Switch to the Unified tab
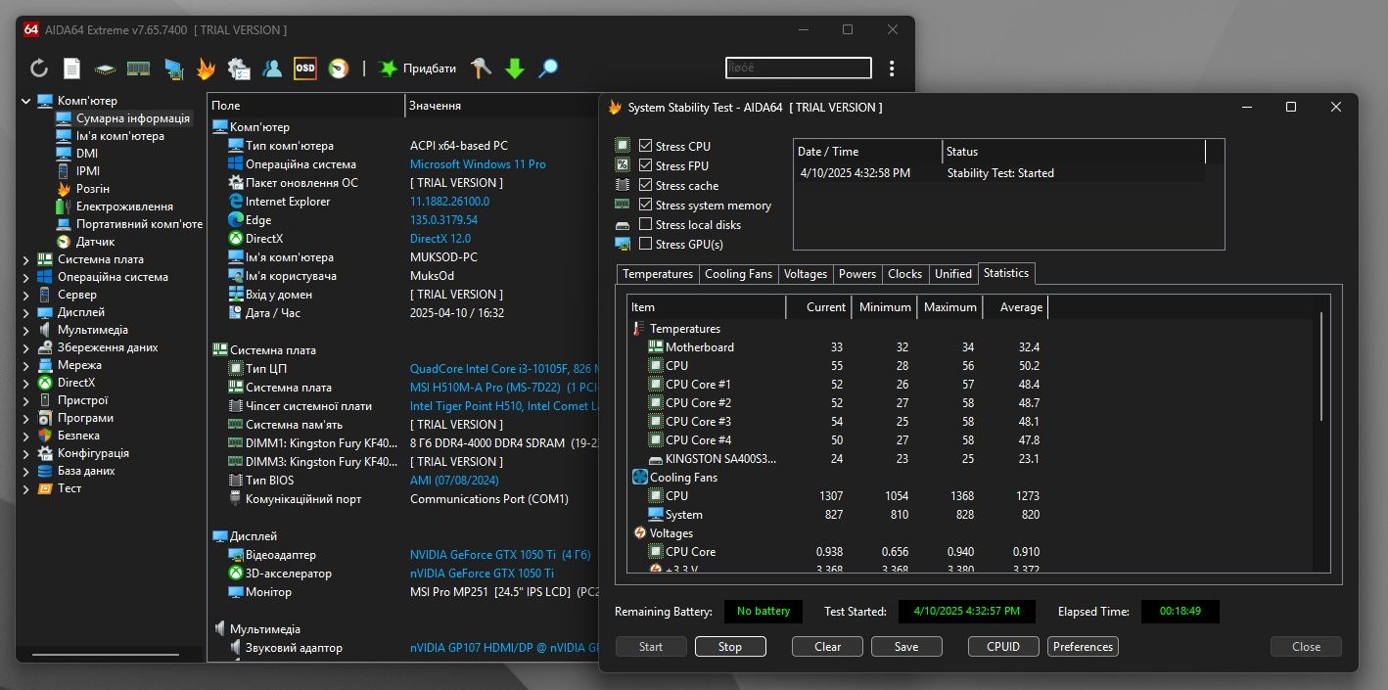This screenshot has width=1388, height=690. (x=953, y=274)
